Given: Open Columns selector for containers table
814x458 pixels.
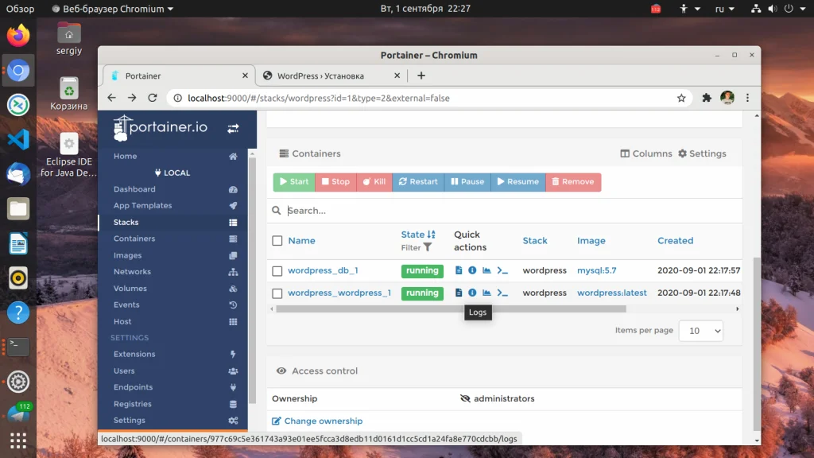Looking at the screenshot, I should (x=645, y=153).
